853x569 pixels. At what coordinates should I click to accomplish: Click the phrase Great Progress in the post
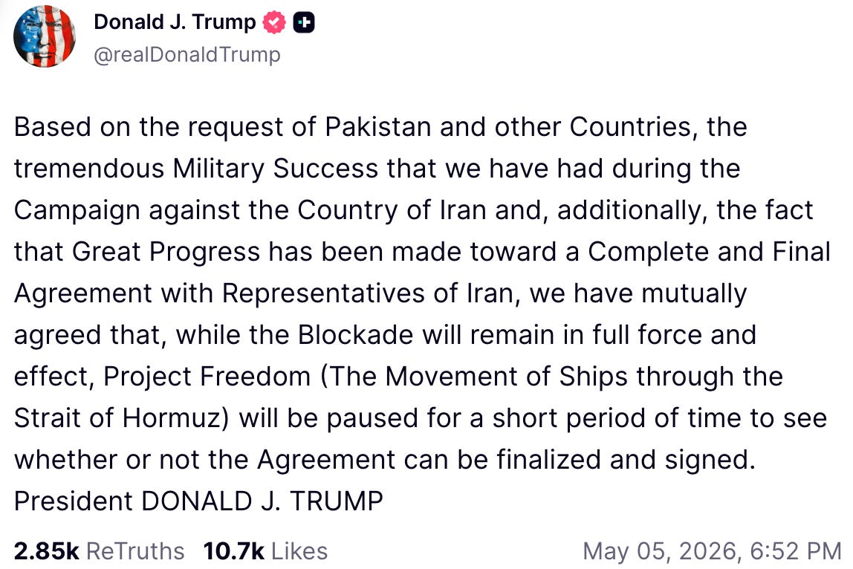pos(166,252)
